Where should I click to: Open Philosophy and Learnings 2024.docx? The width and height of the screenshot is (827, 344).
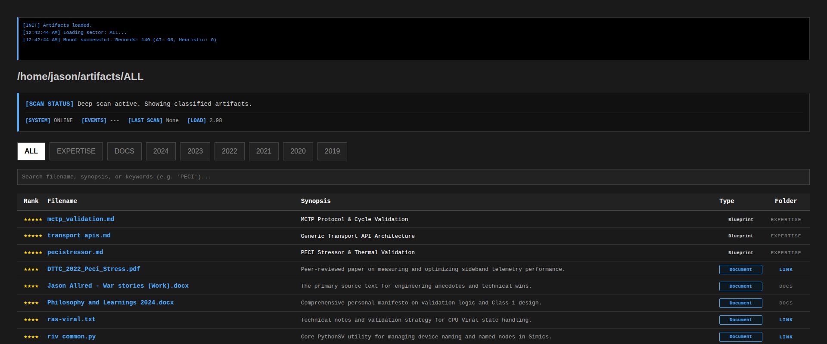point(110,303)
